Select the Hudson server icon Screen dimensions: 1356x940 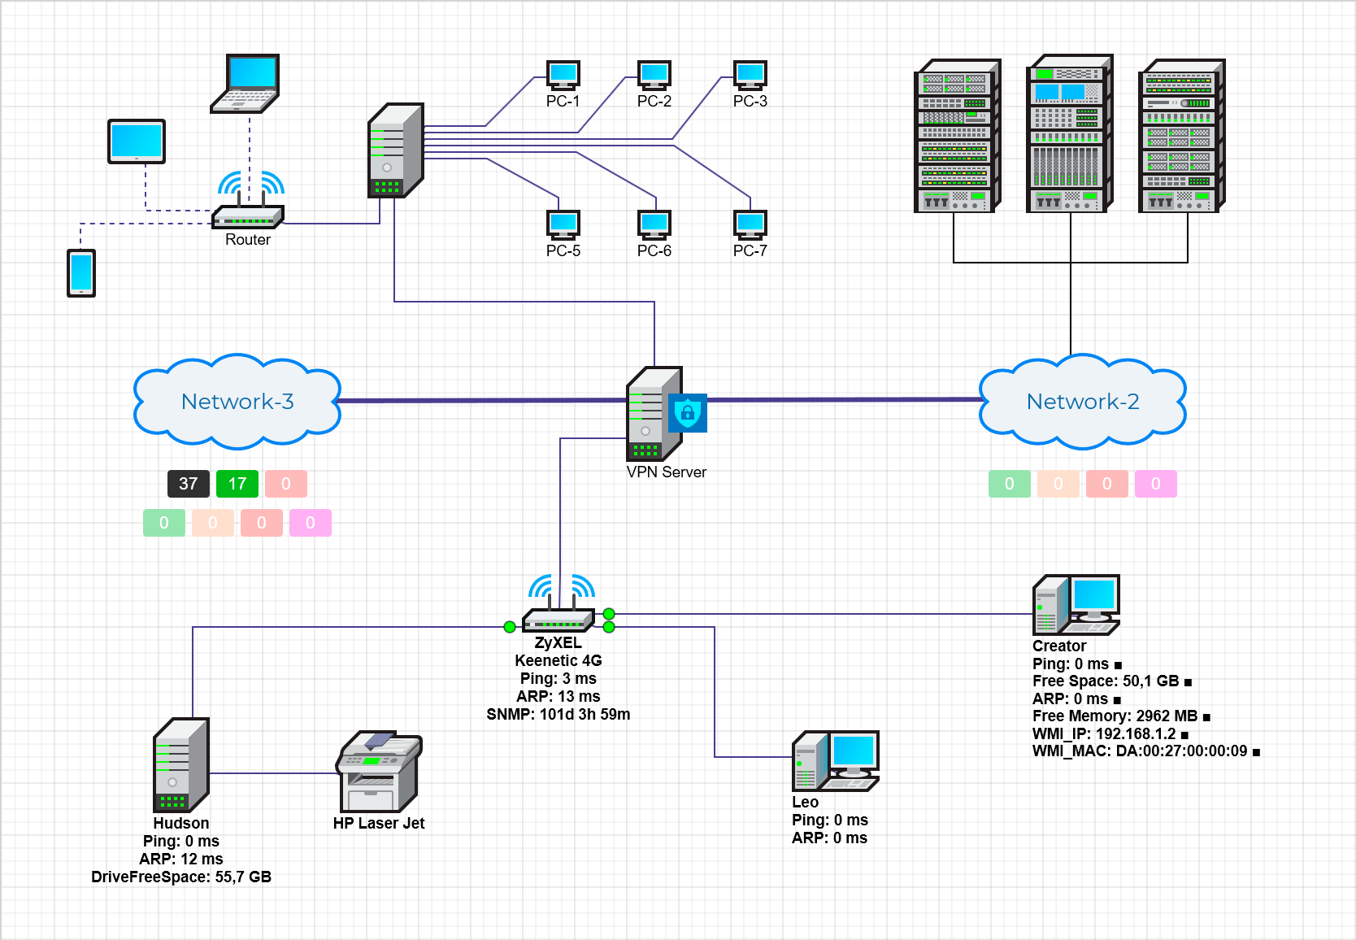[181, 765]
